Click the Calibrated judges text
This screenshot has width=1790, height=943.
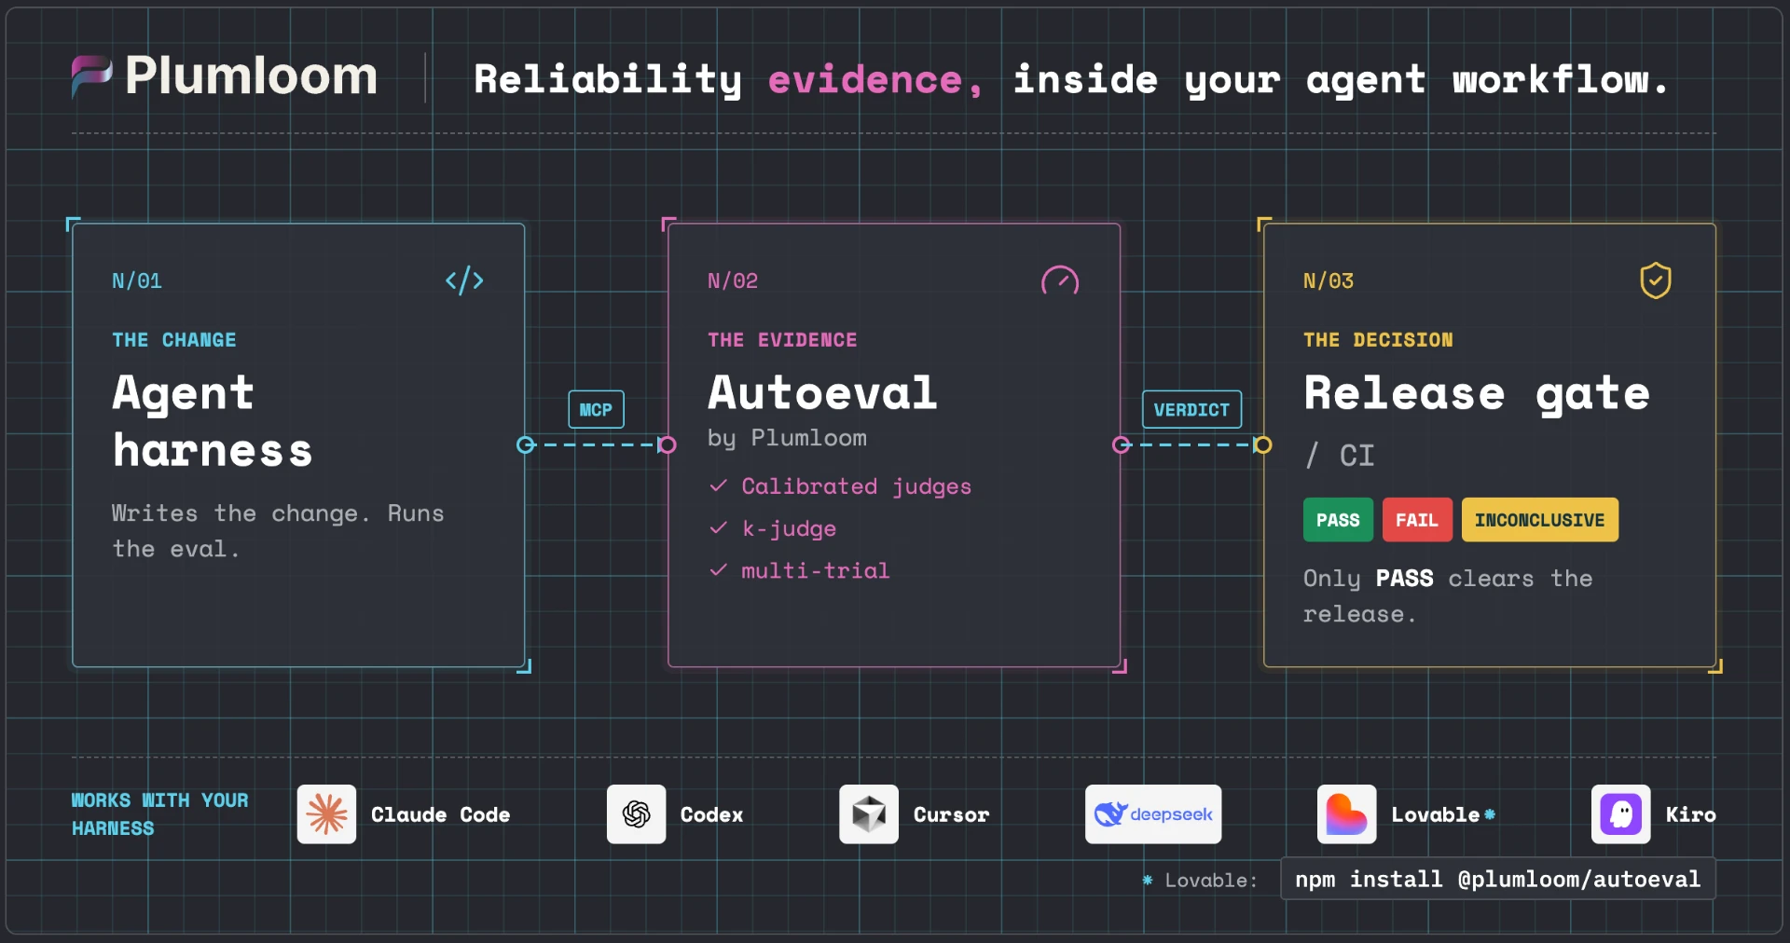857,486
